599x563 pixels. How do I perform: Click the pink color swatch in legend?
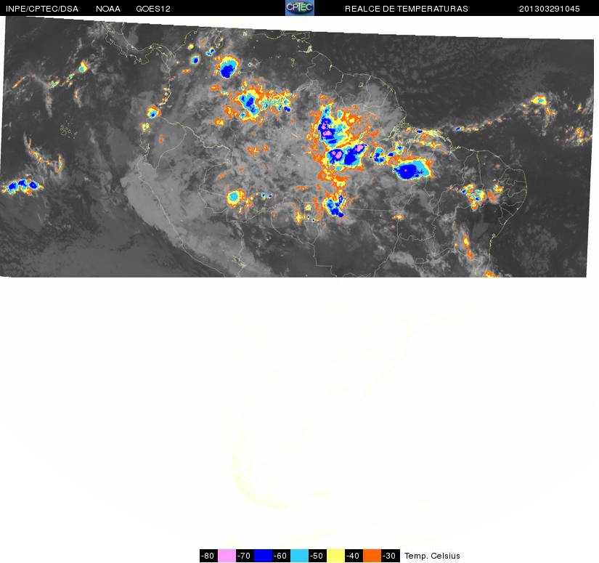[227, 556]
